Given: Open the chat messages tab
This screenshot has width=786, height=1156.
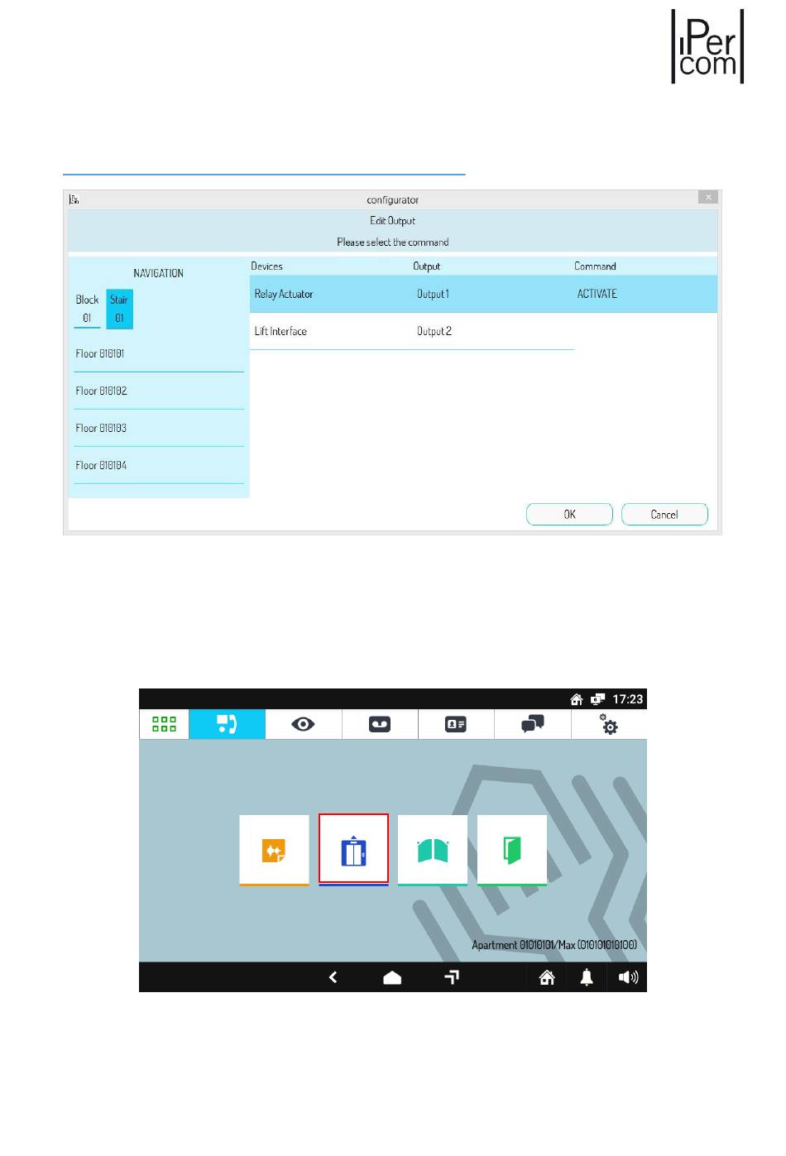Looking at the screenshot, I should [532, 724].
